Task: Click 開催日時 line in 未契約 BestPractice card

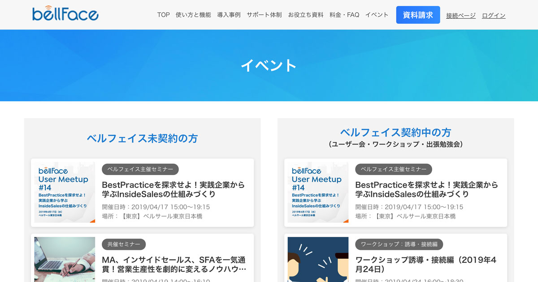Action: [156, 207]
